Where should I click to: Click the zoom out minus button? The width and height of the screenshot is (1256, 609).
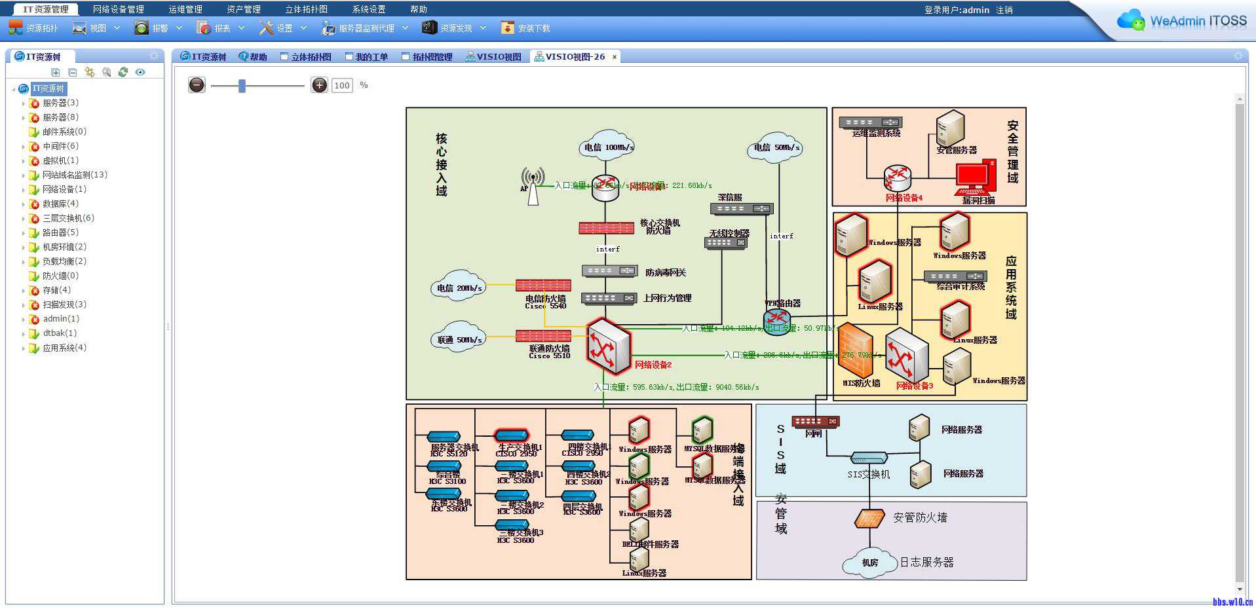click(x=197, y=85)
